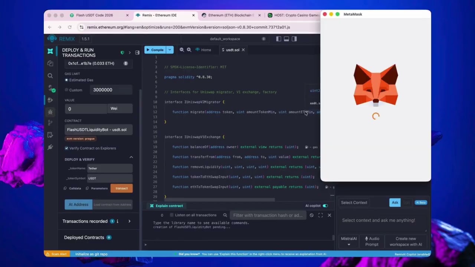Open the Wei unit dropdown
475x267 pixels.
[120, 109]
